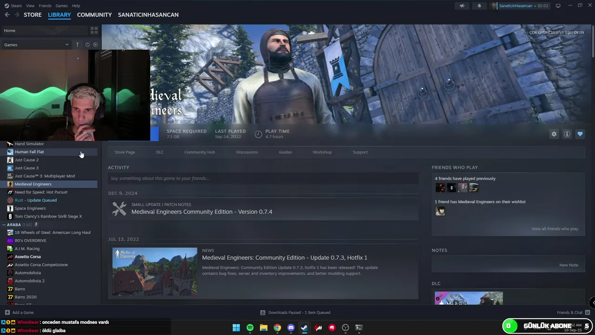Open the Friends menu
595x335 pixels.
click(45, 6)
